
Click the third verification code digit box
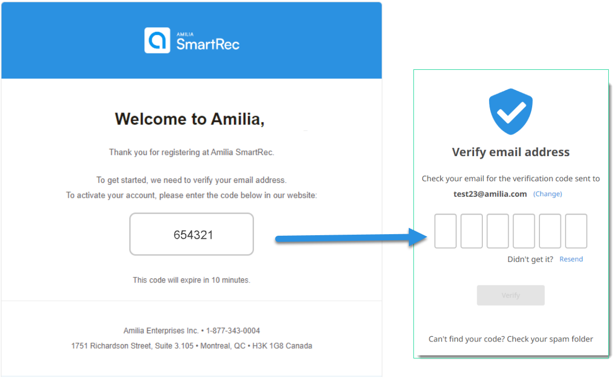[498, 231]
